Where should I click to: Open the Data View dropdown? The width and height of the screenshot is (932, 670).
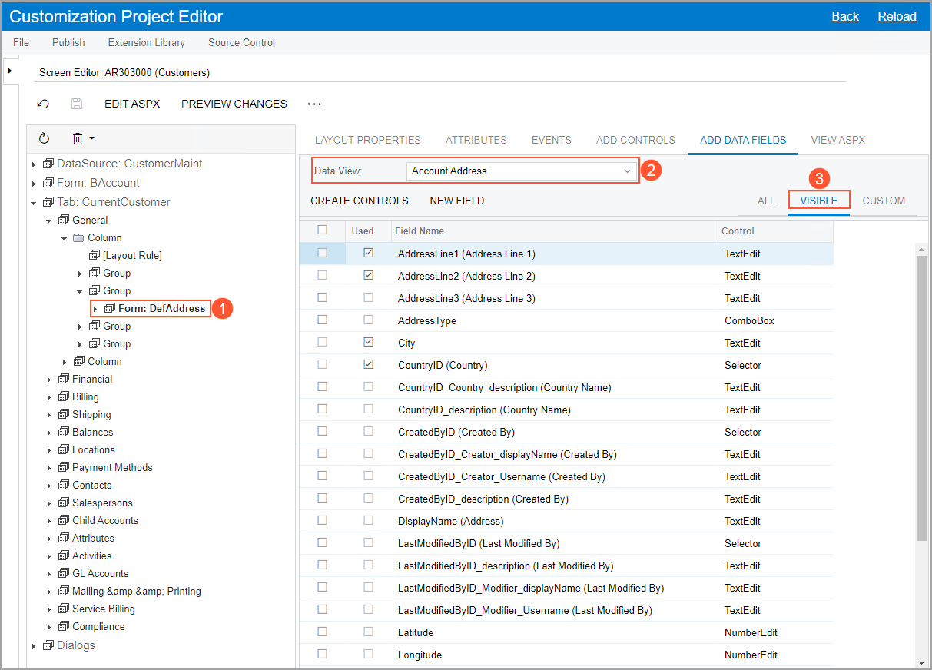(x=626, y=171)
